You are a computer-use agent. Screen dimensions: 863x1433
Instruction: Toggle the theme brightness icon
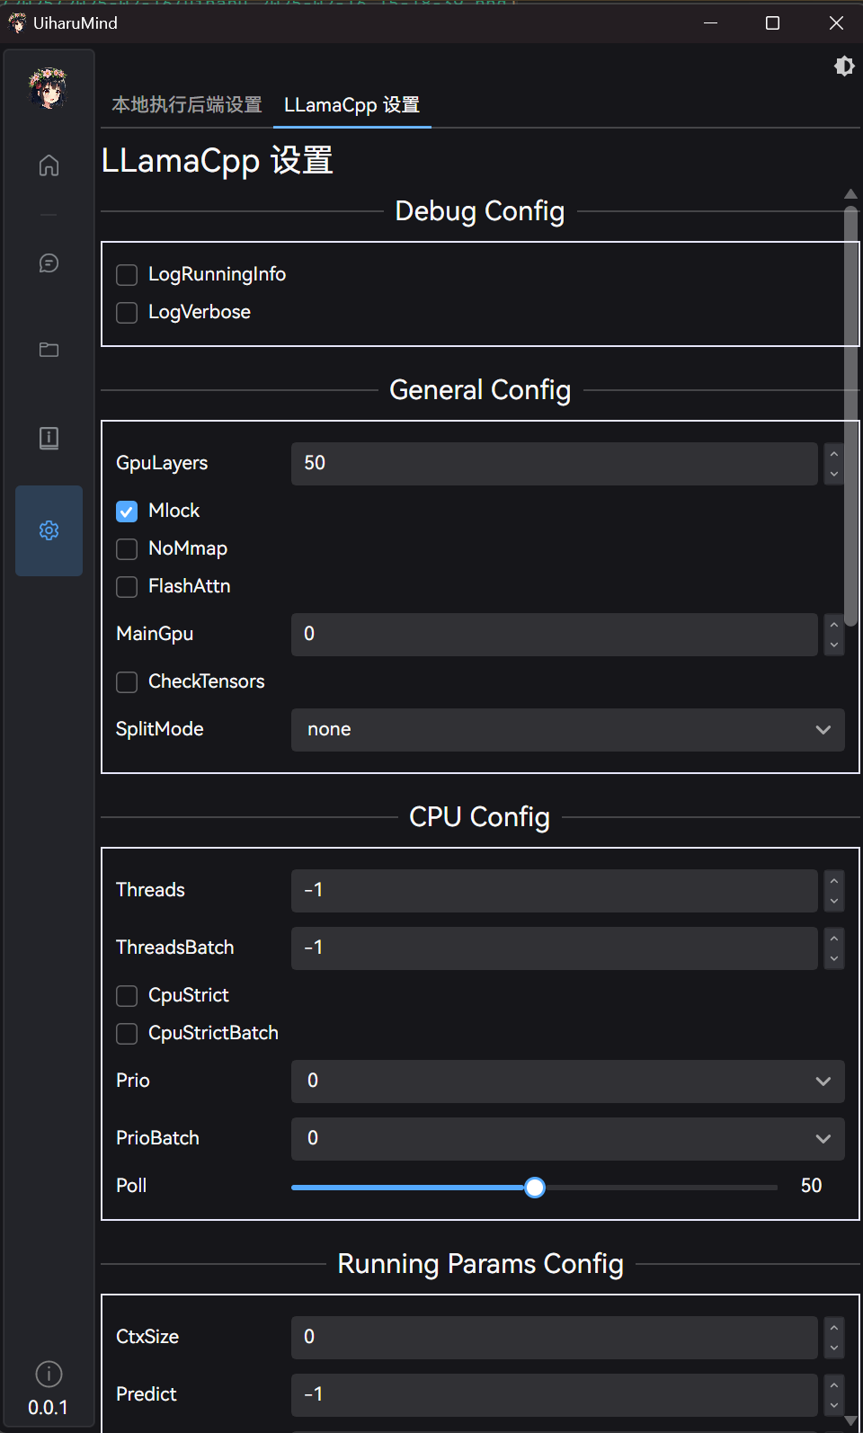point(843,66)
